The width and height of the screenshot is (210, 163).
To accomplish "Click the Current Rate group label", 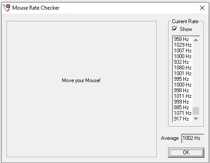I will pyautogui.click(x=185, y=21).
